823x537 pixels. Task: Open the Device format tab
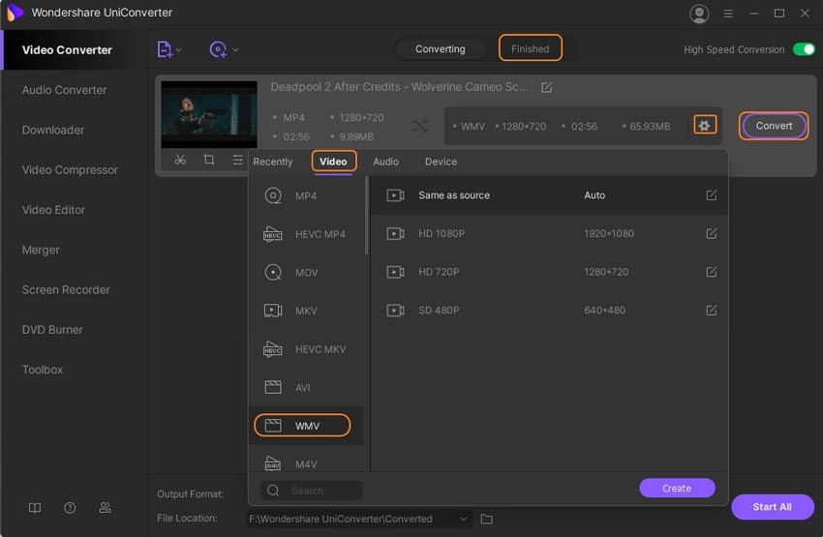click(x=441, y=162)
